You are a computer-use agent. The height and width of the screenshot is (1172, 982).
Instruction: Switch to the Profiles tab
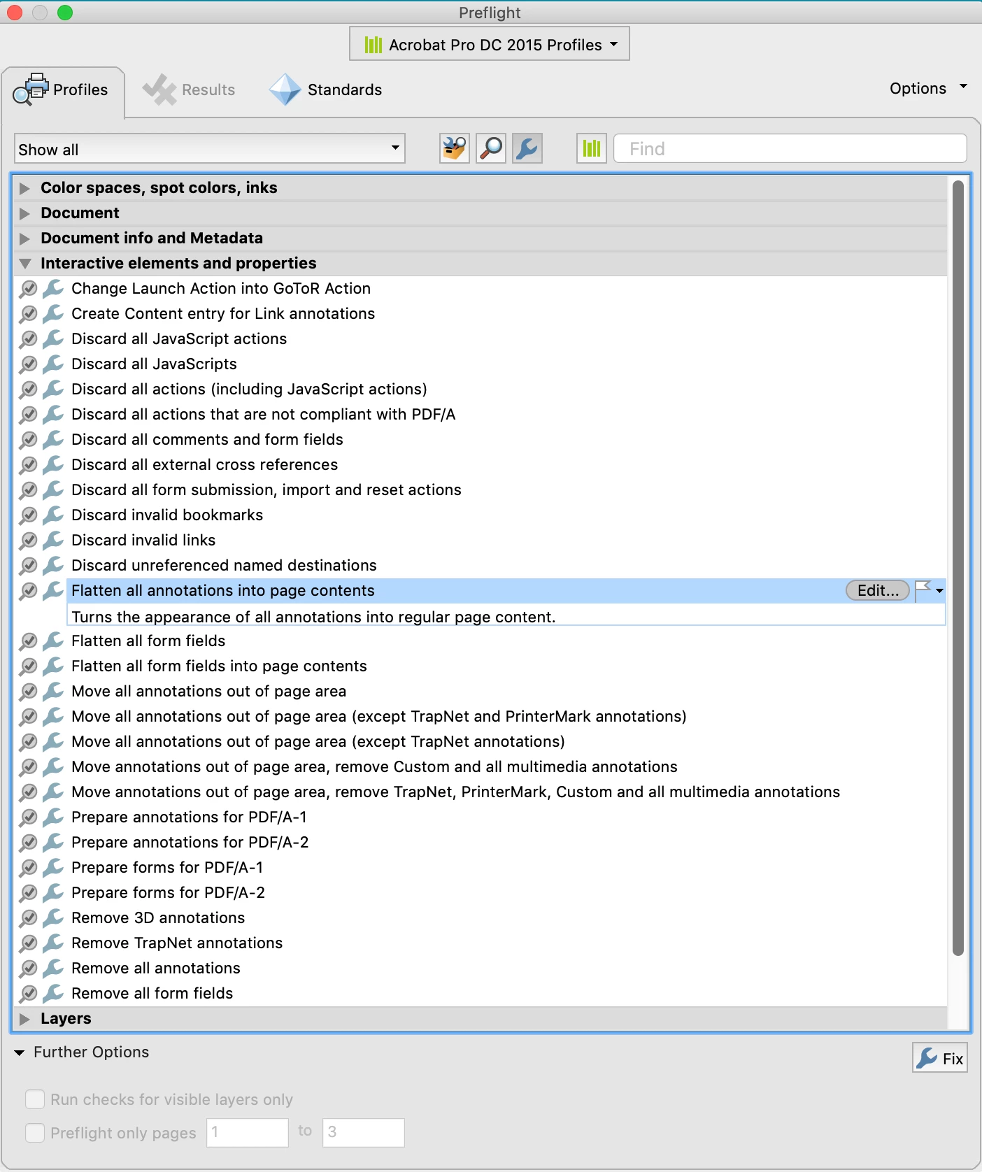click(64, 90)
